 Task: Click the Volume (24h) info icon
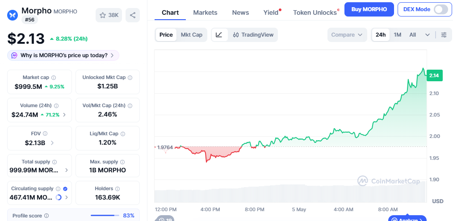(x=56, y=106)
